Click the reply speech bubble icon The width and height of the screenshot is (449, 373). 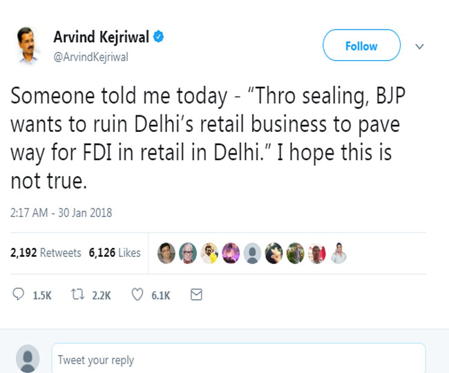coord(19,295)
